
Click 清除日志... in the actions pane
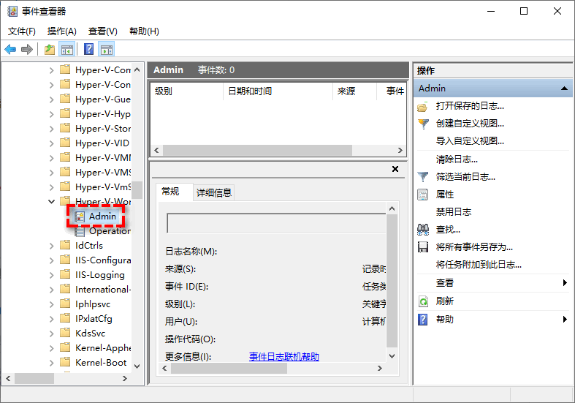(x=457, y=159)
